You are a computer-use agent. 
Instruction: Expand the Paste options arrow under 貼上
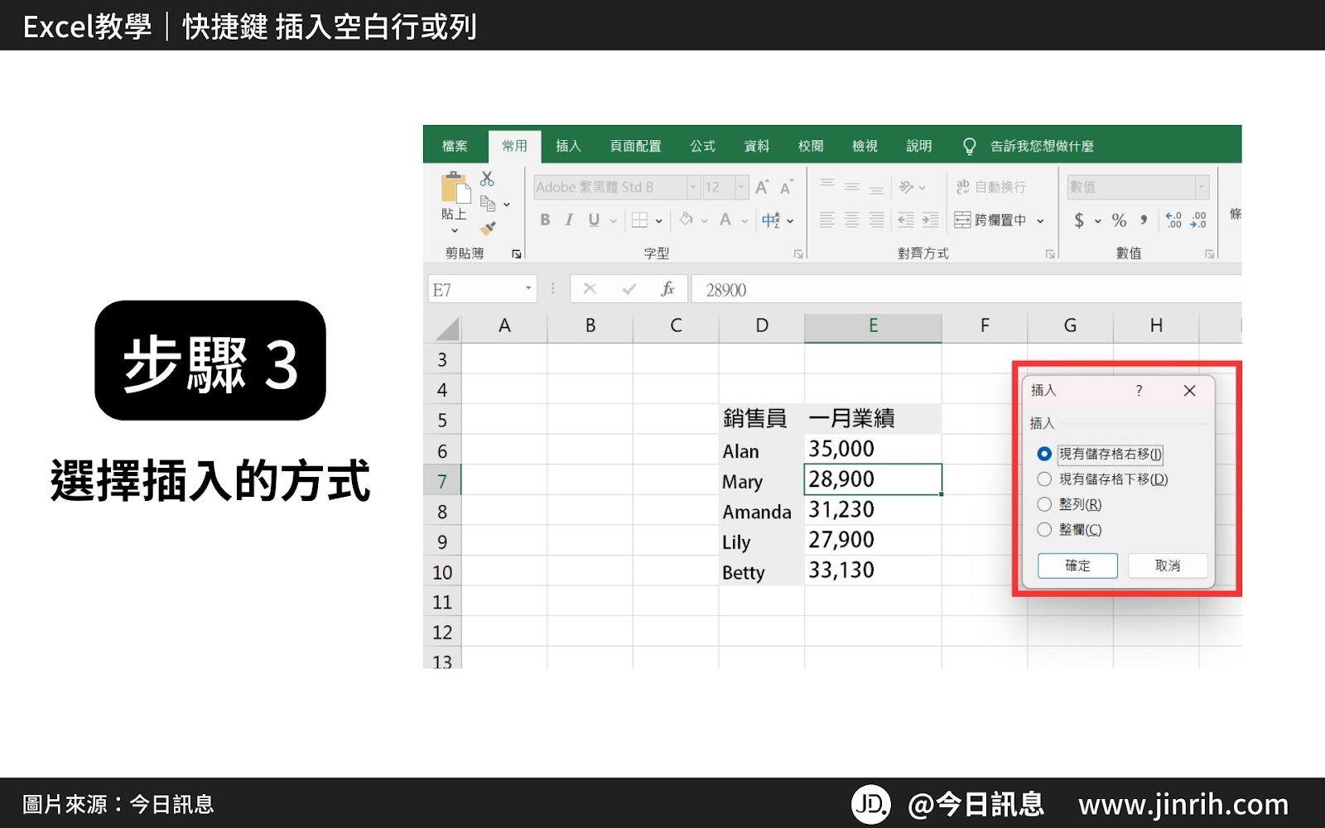(455, 231)
